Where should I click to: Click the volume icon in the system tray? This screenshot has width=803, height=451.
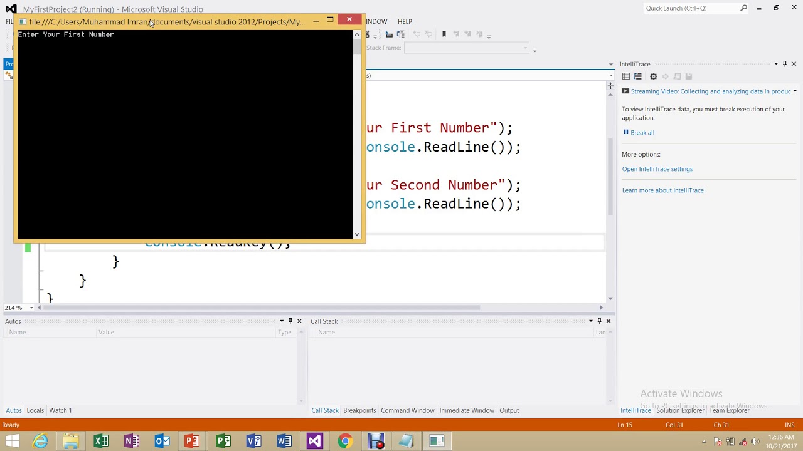pos(755,441)
